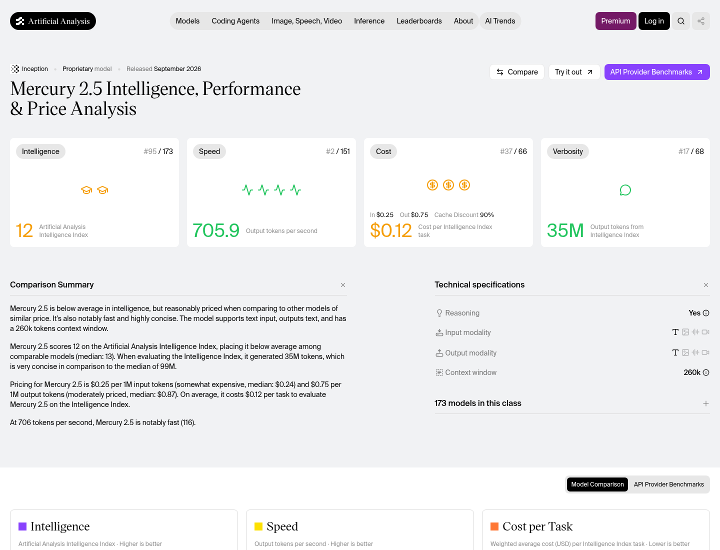Switch to the Model Comparison tab
Screen dimensions: 720x550
[x=597, y=484]
